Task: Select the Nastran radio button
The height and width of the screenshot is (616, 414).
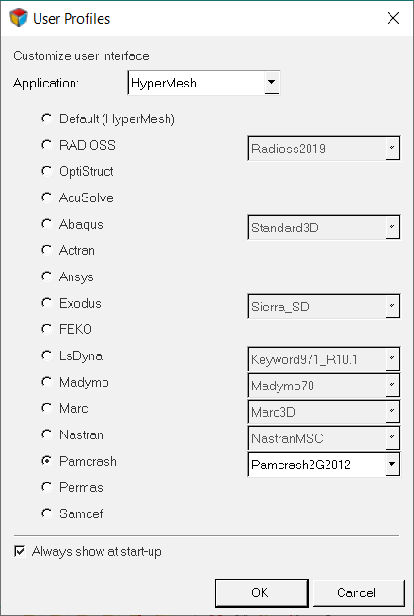Action: pos(47,434)
